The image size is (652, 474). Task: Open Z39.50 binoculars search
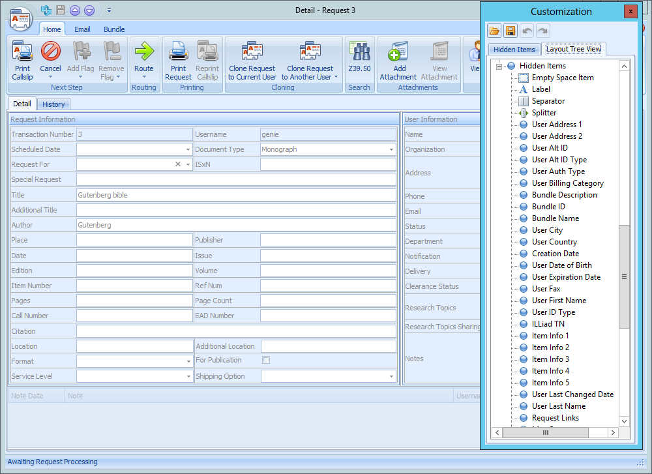pos(359,52)
